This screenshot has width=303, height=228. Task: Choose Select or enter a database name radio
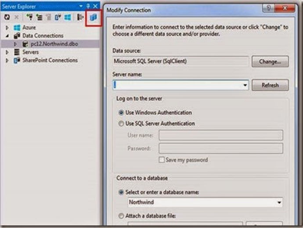(121, 192)
